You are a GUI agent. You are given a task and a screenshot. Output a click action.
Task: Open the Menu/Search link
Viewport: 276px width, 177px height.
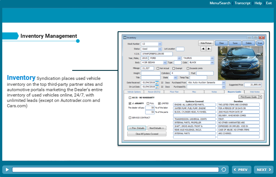[x=220, y=3]
